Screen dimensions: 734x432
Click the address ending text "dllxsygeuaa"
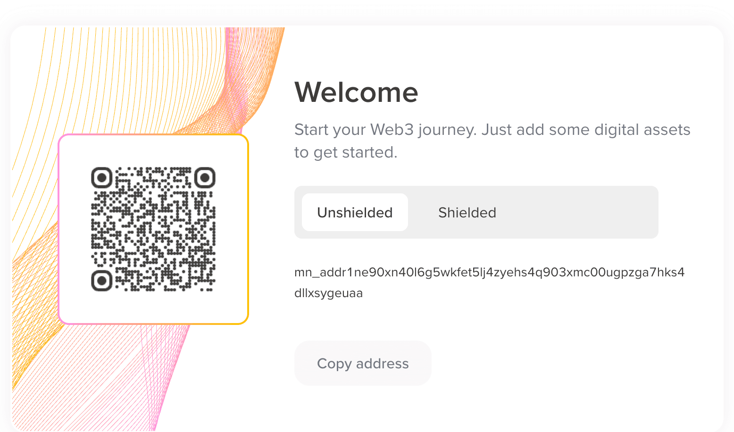(328, 293)
